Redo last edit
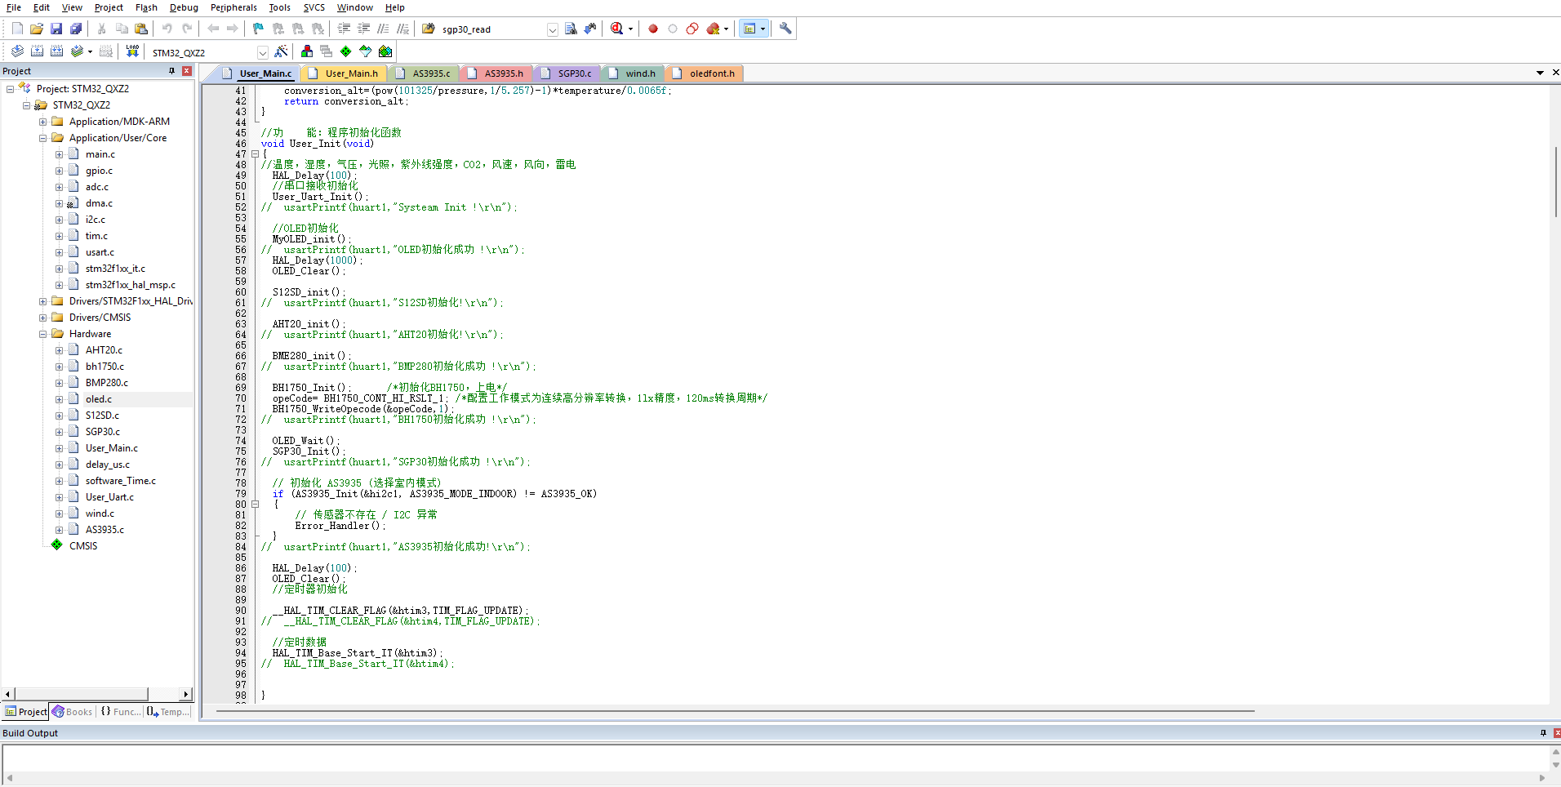 187,29
